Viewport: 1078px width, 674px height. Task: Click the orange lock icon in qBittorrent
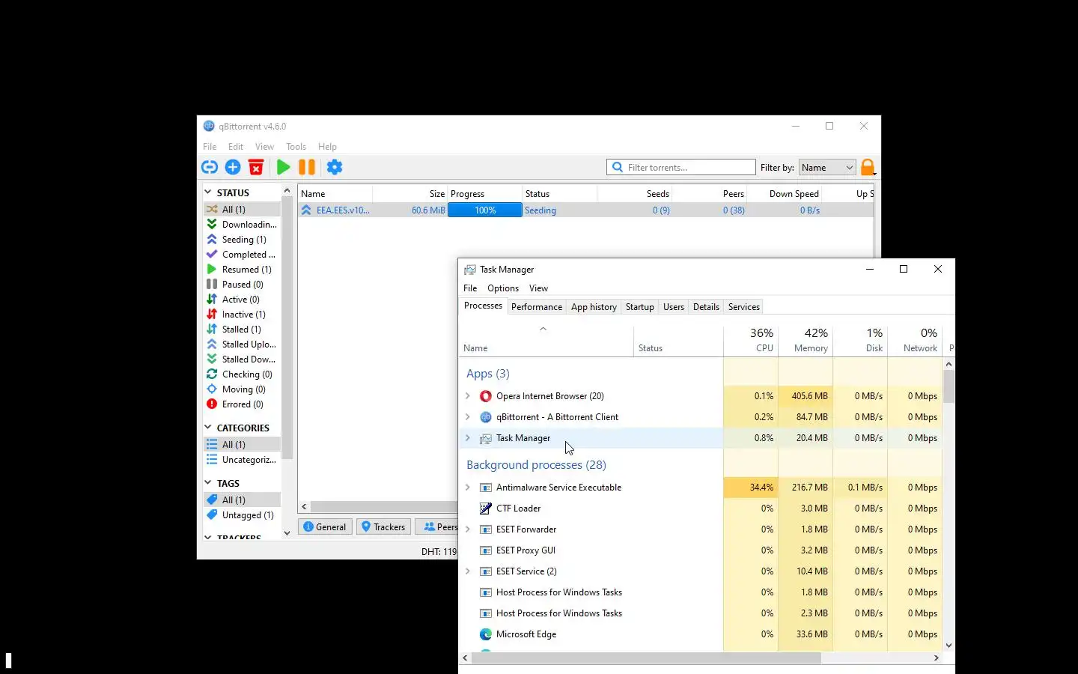click(x=868, y=167)
